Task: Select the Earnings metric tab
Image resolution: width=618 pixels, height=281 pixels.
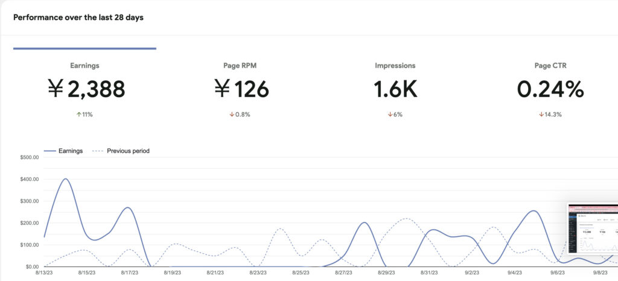Action: [84, 66]
